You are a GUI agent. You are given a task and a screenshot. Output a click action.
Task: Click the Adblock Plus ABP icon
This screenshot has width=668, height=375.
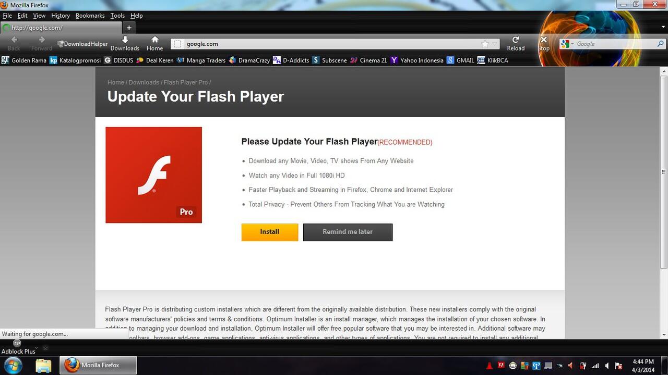click(17, 343)
